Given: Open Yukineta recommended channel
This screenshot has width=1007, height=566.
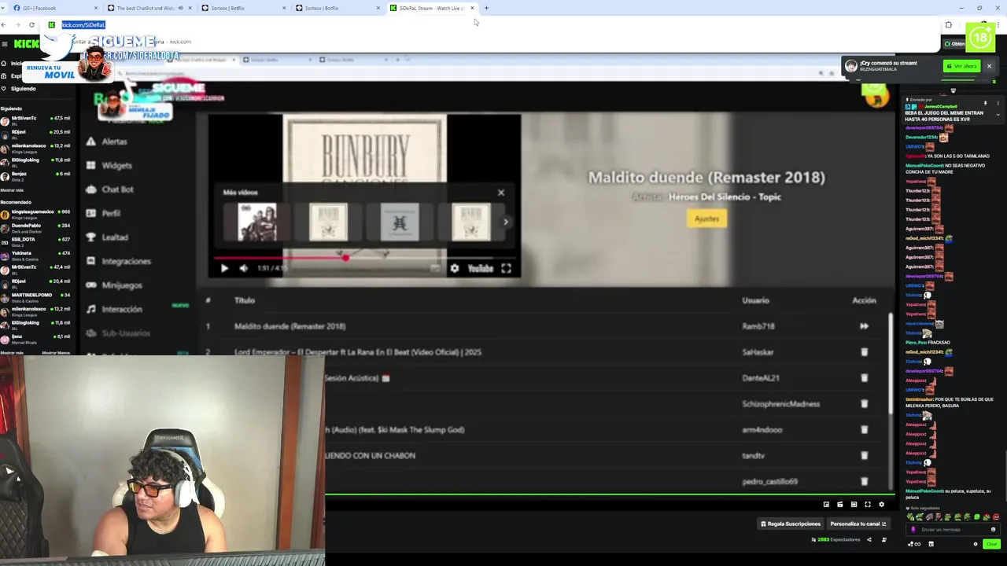Looking at the screenshot, I should pyautogui.click(x=36, y=255).
